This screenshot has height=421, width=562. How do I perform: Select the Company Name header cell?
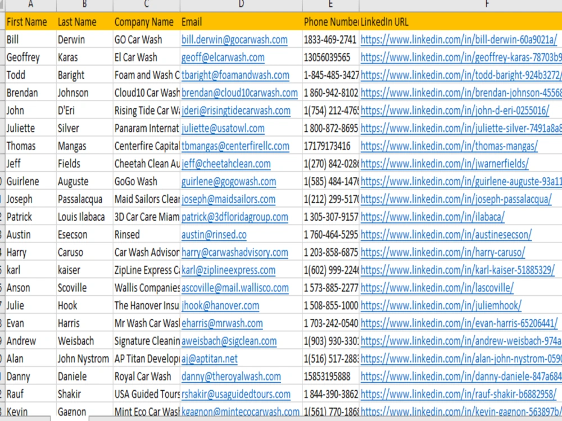pyautogui.click(x=146, y=22)
